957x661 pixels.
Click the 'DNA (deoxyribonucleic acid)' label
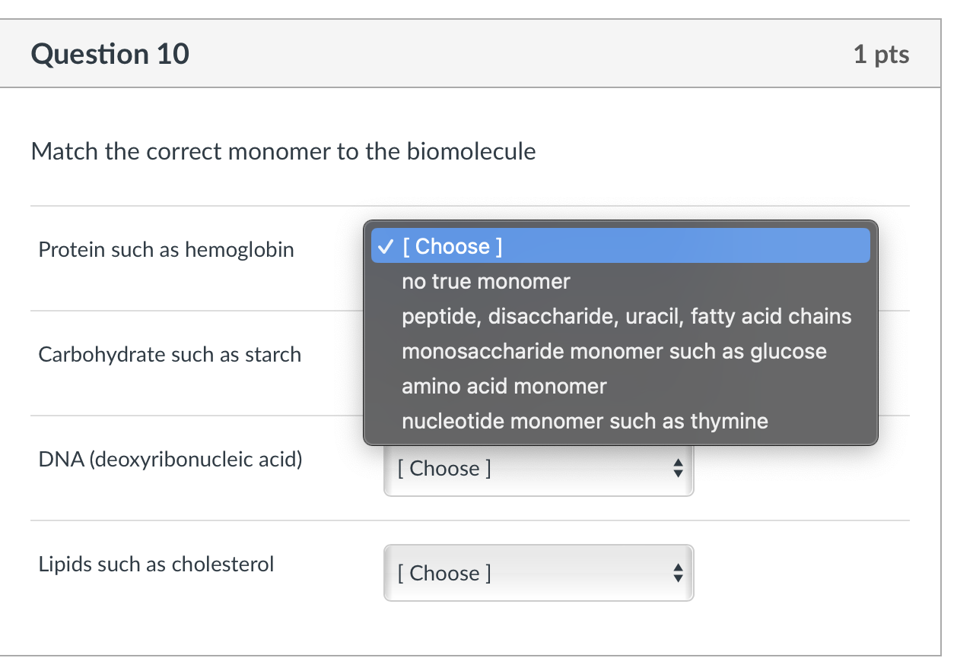tap(170, 460)
